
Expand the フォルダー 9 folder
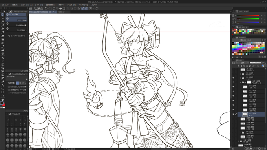(241, 132)
